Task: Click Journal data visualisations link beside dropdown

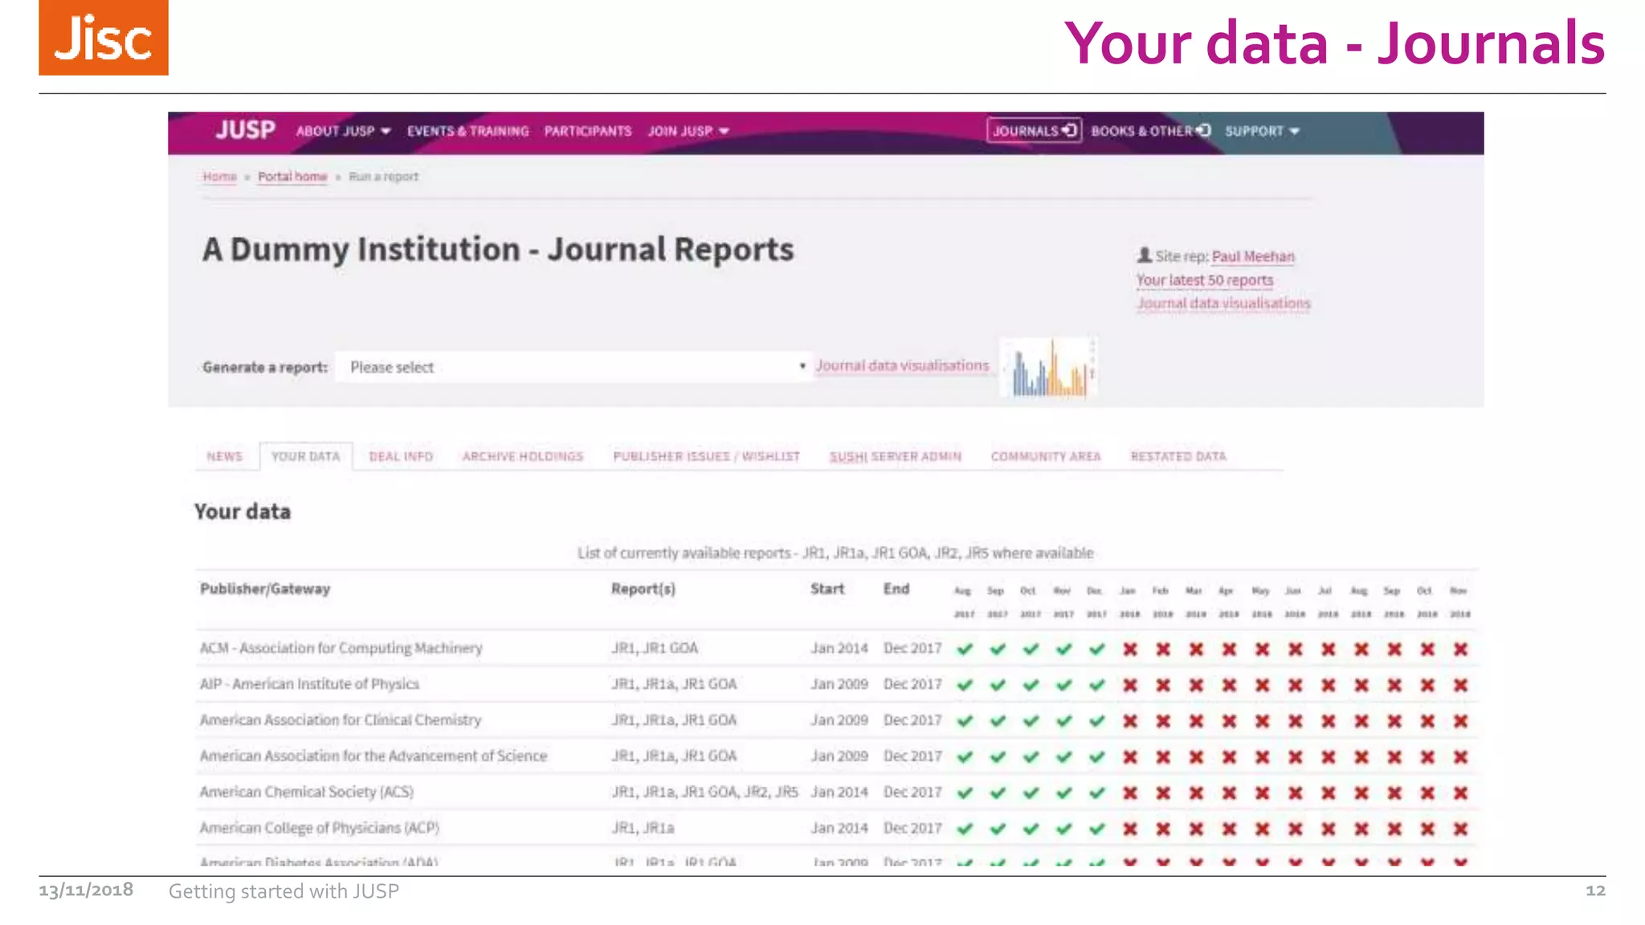Action: (903, 365)
